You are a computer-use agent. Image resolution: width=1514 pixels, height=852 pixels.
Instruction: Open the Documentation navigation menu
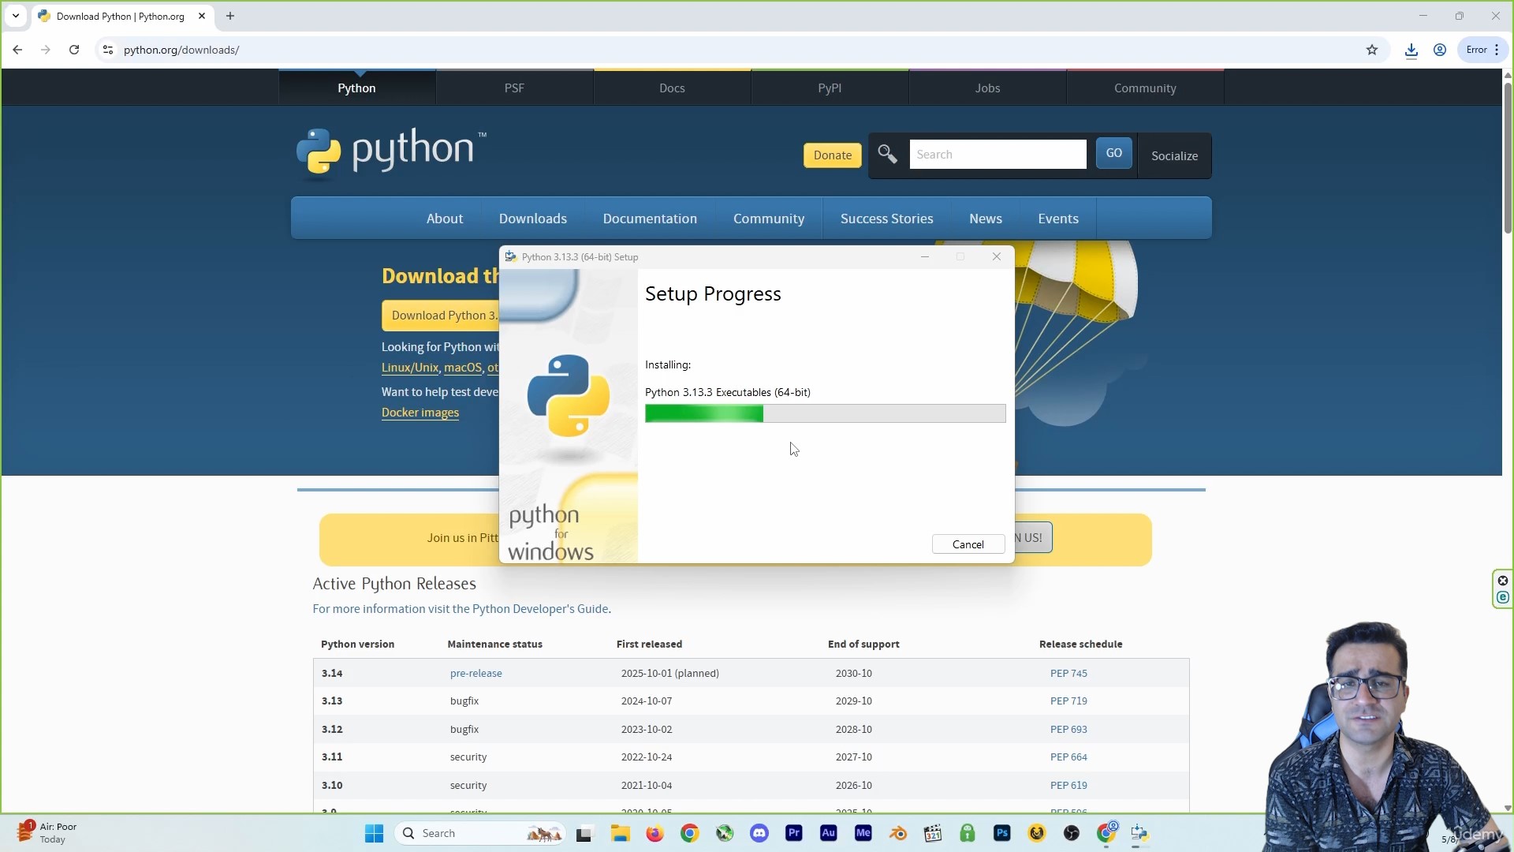[x=650, y=219]
